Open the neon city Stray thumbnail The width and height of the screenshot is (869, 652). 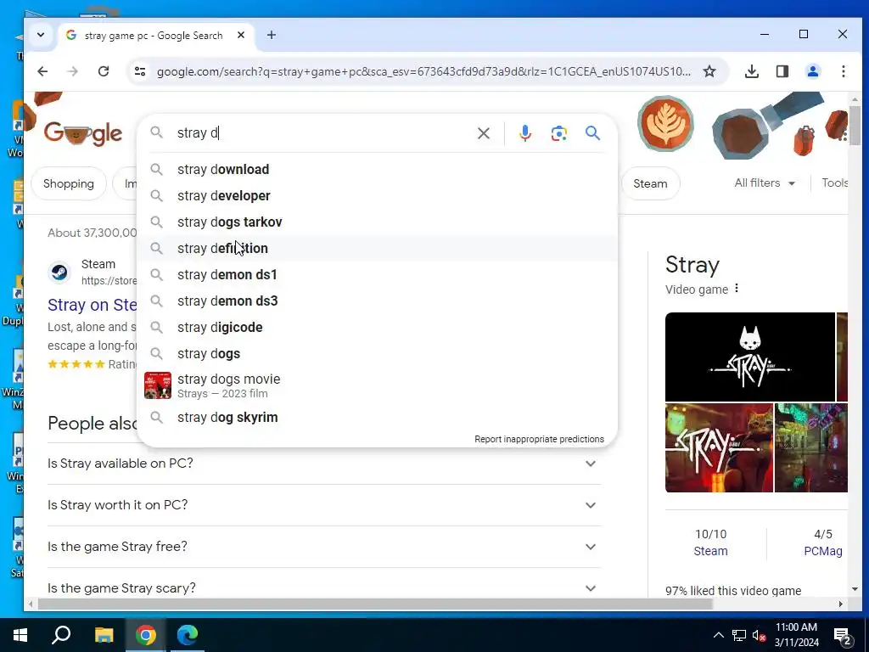810,448
